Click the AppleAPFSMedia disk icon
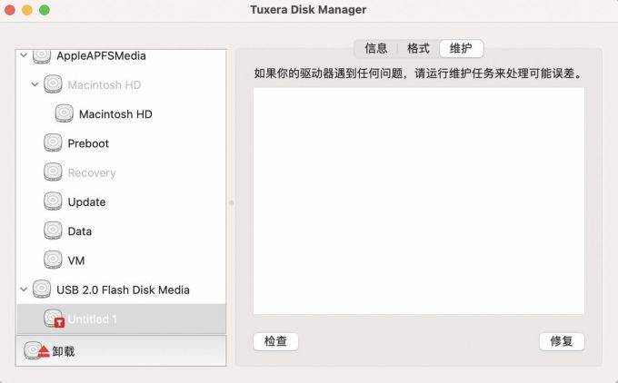Screen dimensions: 618x383 (x=42, y=56)
